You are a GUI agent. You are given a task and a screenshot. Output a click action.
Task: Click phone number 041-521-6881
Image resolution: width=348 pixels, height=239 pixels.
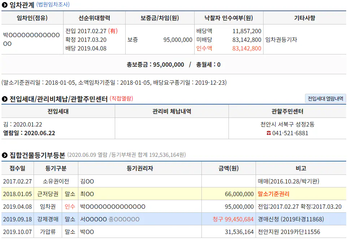[290, 133]
